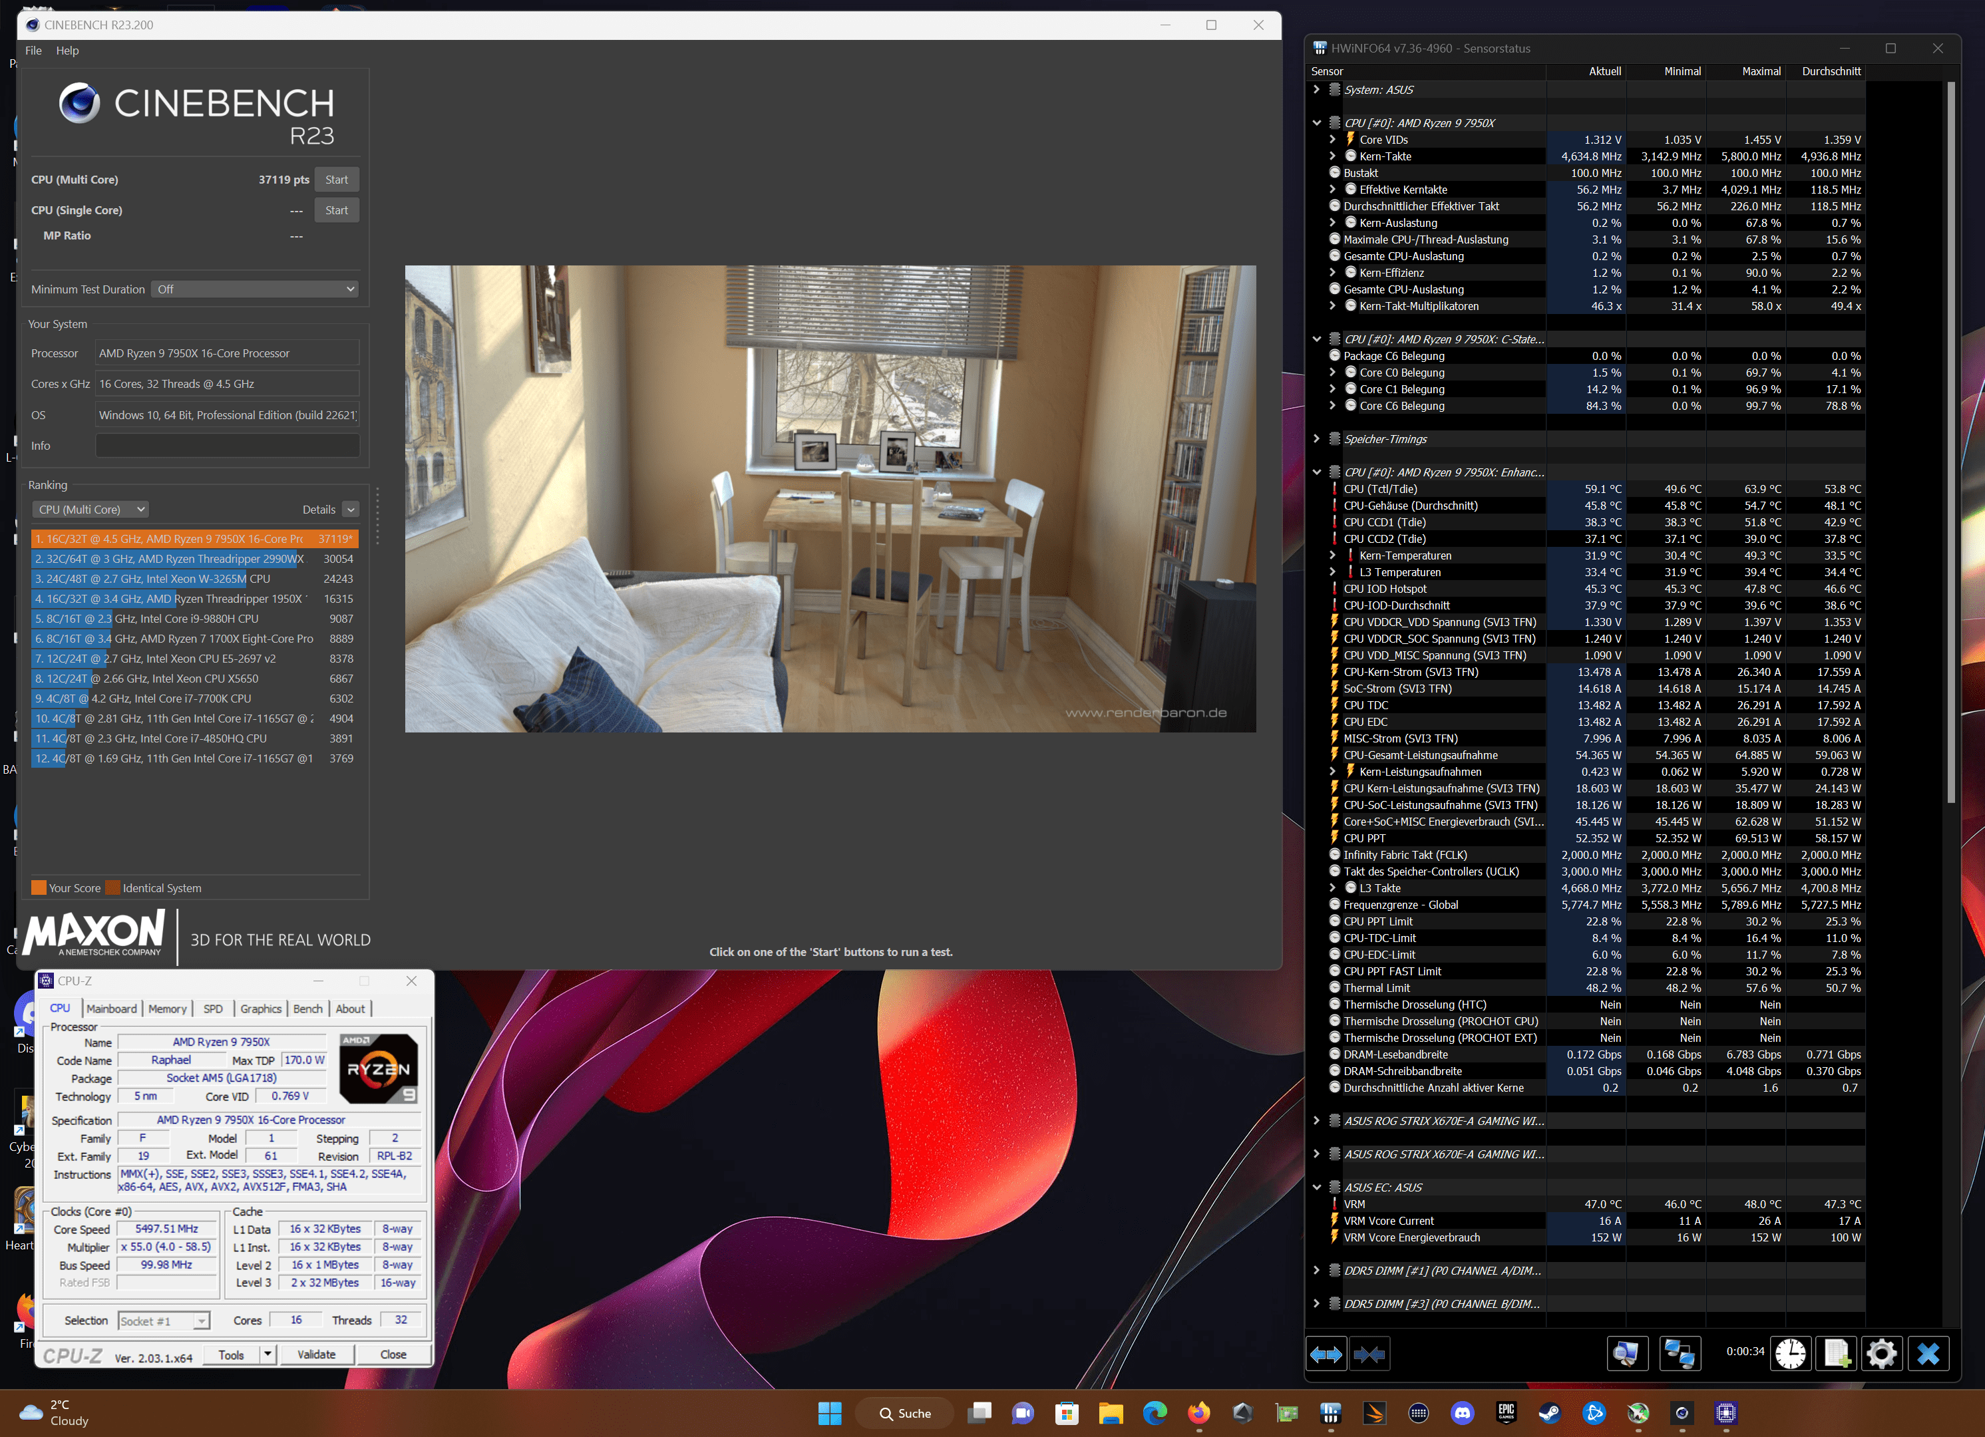
Task: Launch Microsoft Edge from the taskbar
Action: [x=1155, y=1412]
